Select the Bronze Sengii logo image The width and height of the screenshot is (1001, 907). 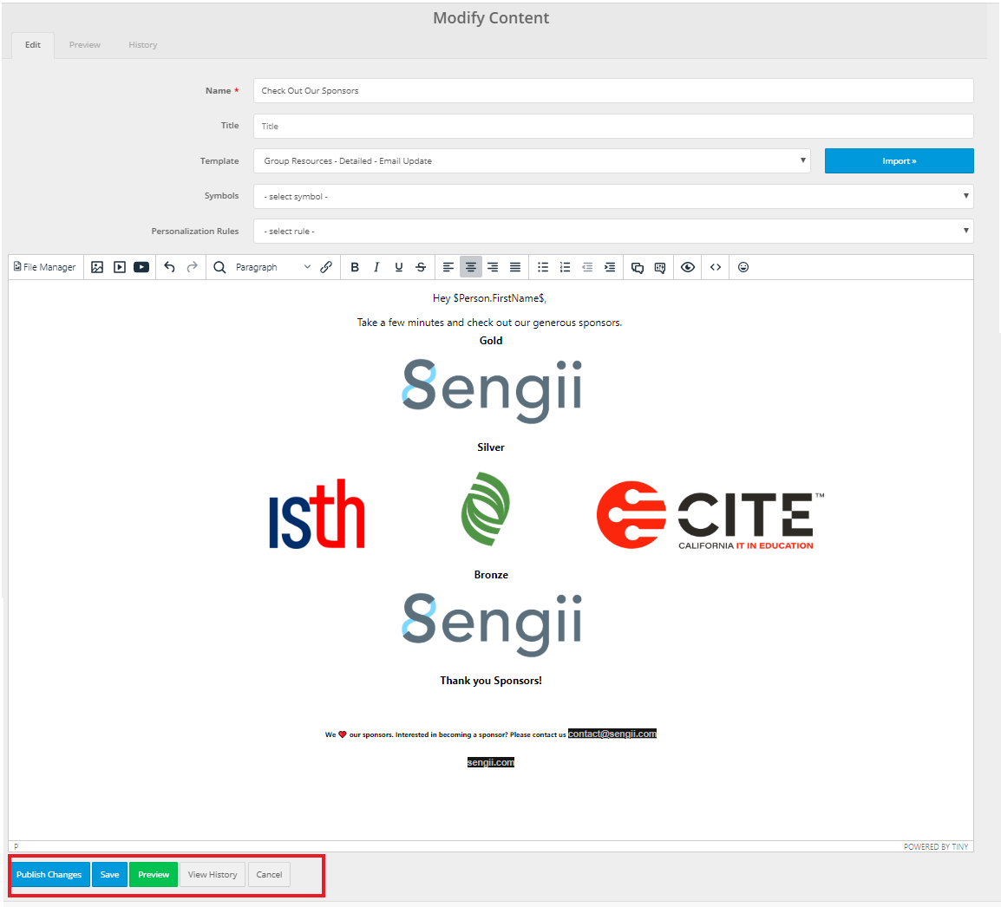[492, 624]
